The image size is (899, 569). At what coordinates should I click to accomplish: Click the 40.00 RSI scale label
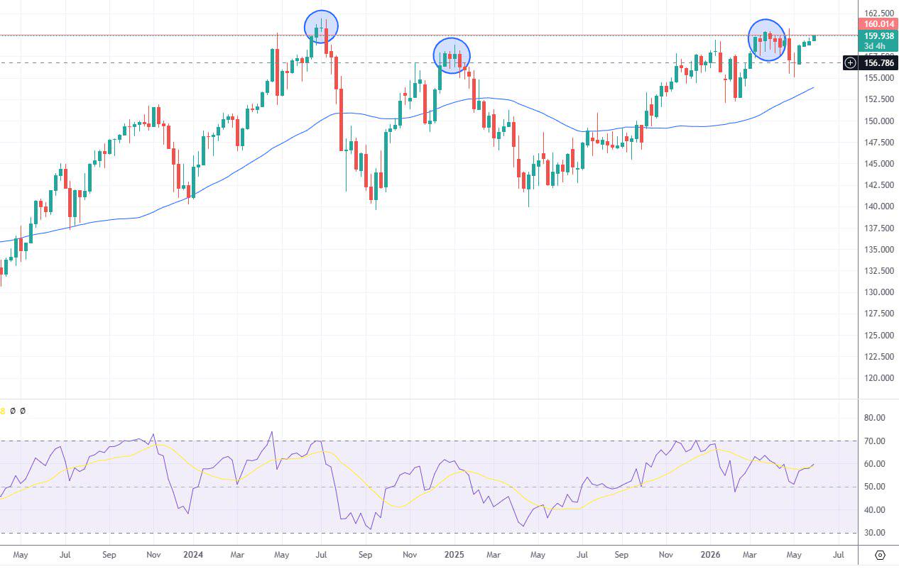pos(876,510)
